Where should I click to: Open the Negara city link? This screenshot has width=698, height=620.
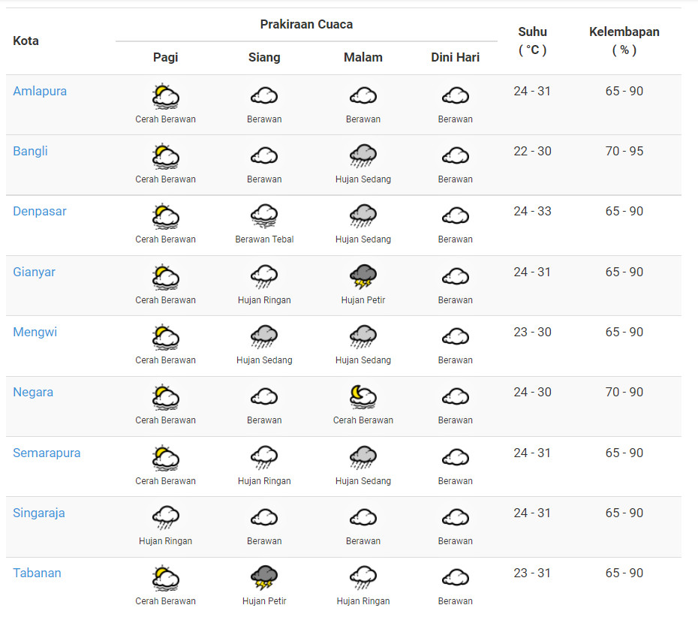[x=33, y=392]
